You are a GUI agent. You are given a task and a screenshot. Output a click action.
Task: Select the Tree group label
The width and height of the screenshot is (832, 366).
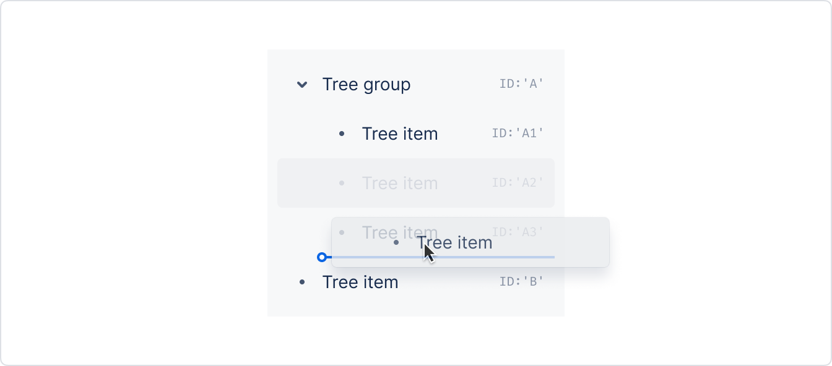(x=366, y=85)
